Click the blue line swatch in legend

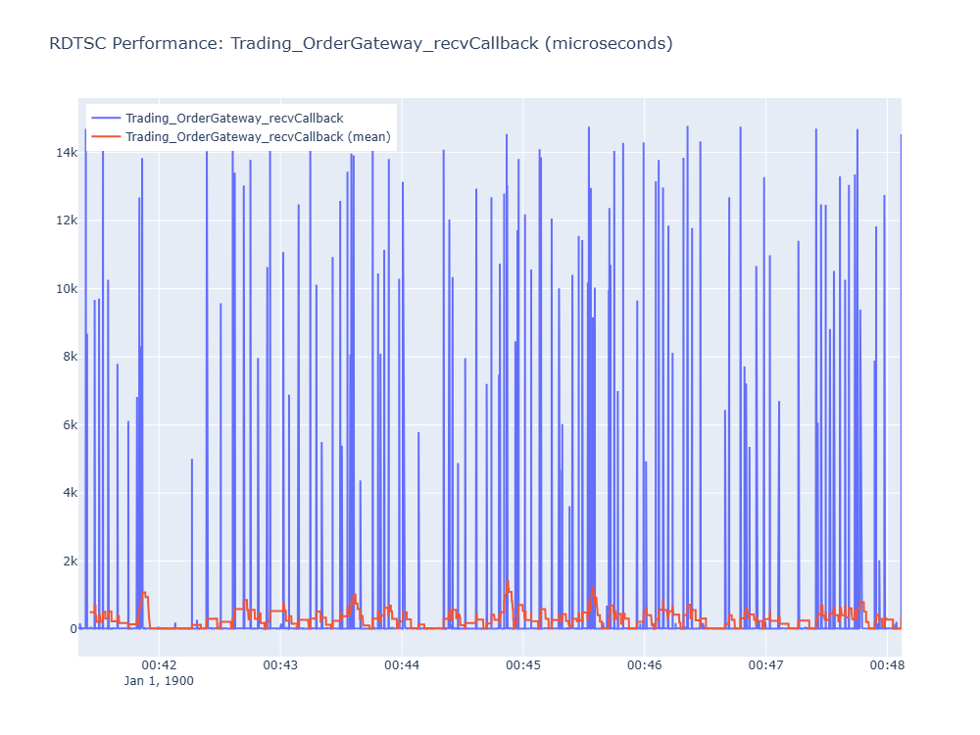tap(106, 119)
